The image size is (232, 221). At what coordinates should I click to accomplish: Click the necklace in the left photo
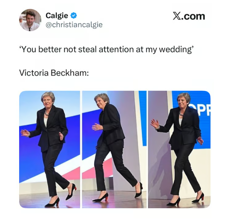(47, 114)
